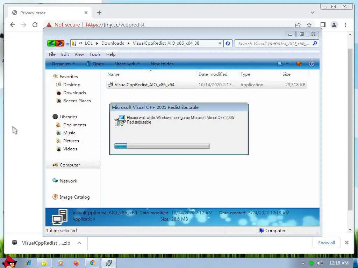The width and height of the screenshot is (358, 268).
Task: Expand the address bar history dropdown
Action: click(x=220, y=43)
